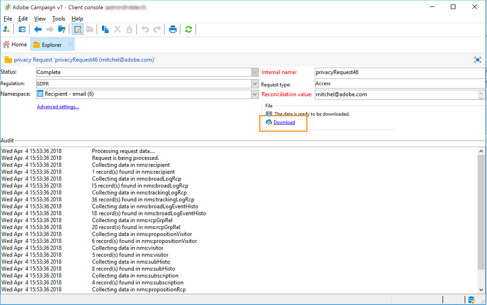
Task: Open the Edit menu
Action: tap(23, 19)
